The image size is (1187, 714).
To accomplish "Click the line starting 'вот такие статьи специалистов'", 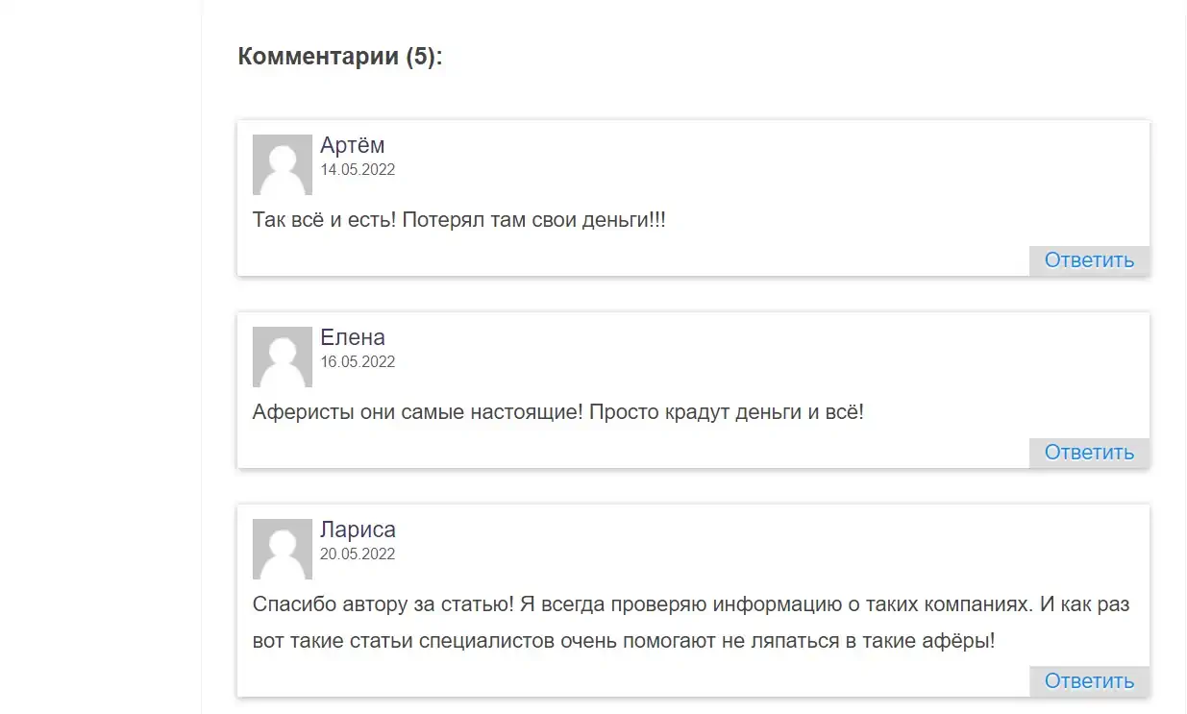I will coord(624,641).
